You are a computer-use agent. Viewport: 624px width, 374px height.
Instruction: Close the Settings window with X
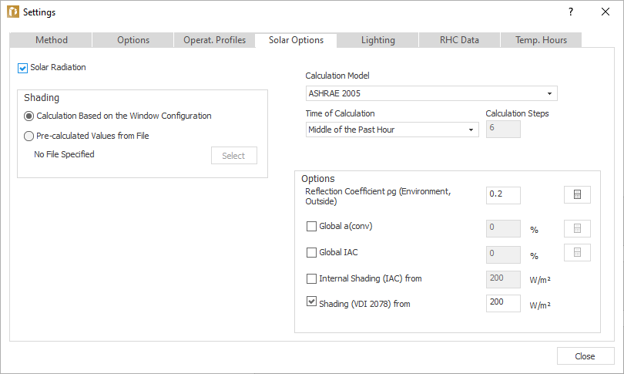pos(606,12)
